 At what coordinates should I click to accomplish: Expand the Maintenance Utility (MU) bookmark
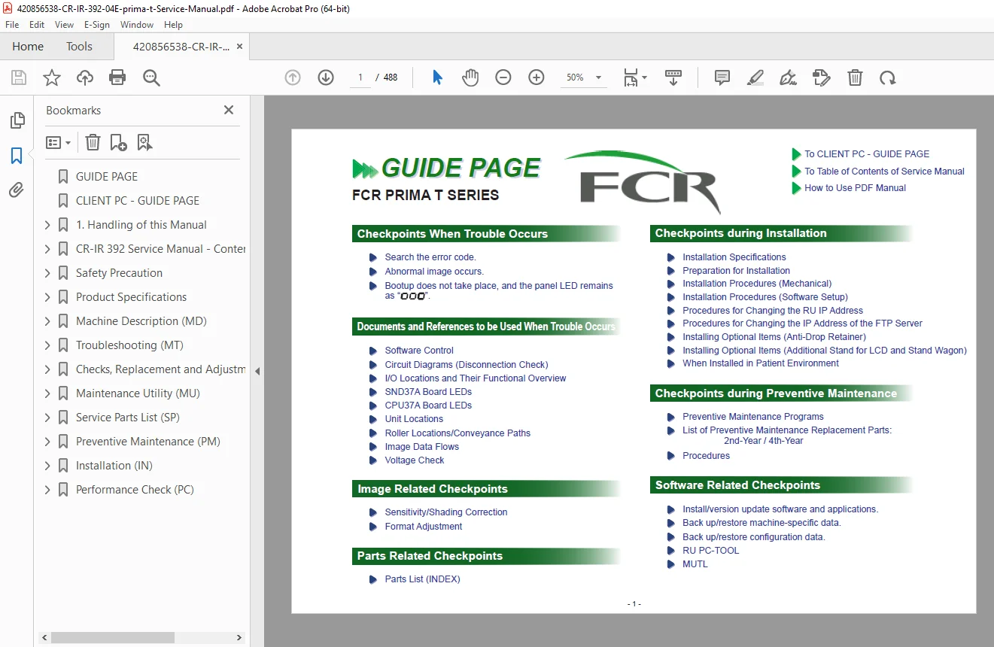pyautogui.click(x=47, y=393)
